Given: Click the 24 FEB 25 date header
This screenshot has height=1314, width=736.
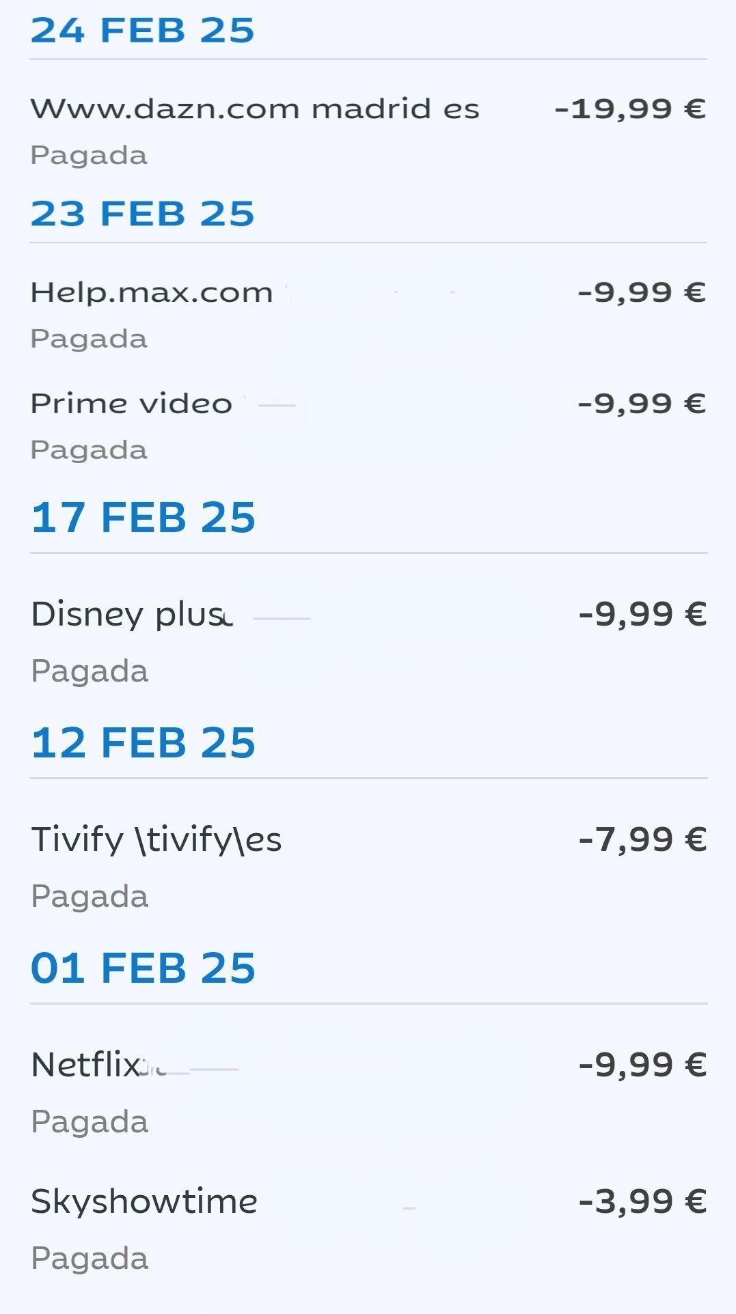Looking at the screenshot, I should pyautogui.click(x=143, y=31).
